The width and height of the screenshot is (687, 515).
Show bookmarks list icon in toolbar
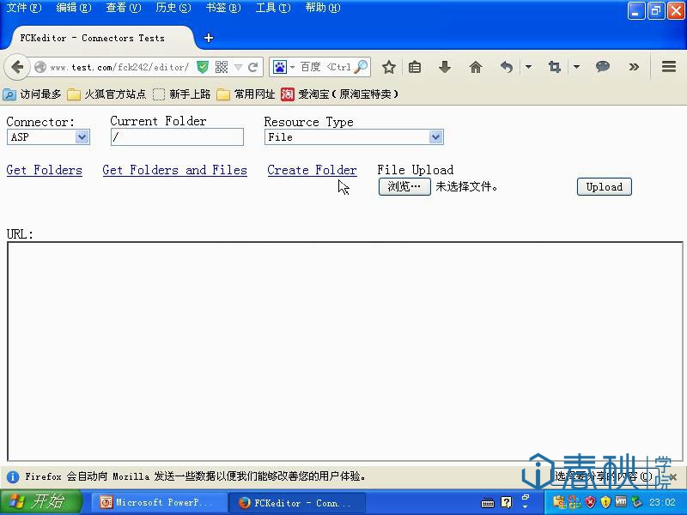(415, 67)
